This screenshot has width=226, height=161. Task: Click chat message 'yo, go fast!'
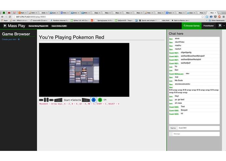click(179, 99)
